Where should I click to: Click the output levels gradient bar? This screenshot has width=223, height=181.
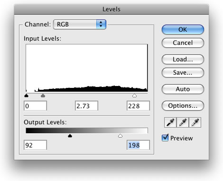tap(87, 130)
